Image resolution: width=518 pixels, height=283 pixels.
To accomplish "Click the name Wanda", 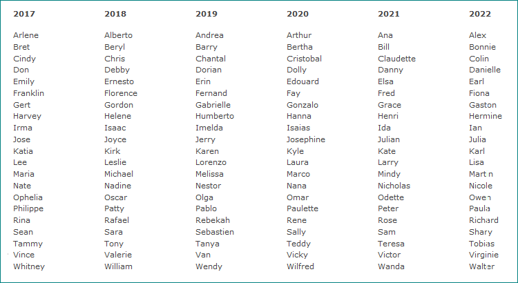I will (x=391, y=266).
